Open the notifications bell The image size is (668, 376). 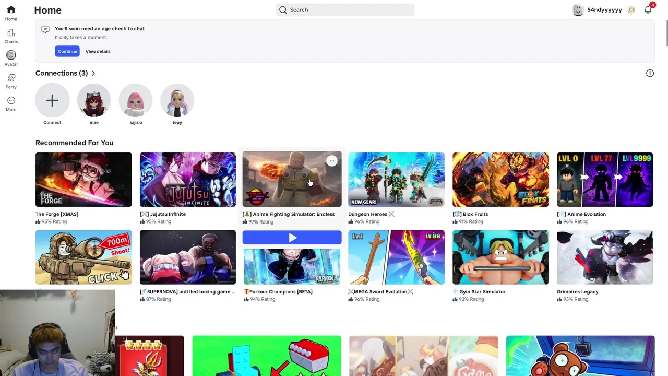648,10
